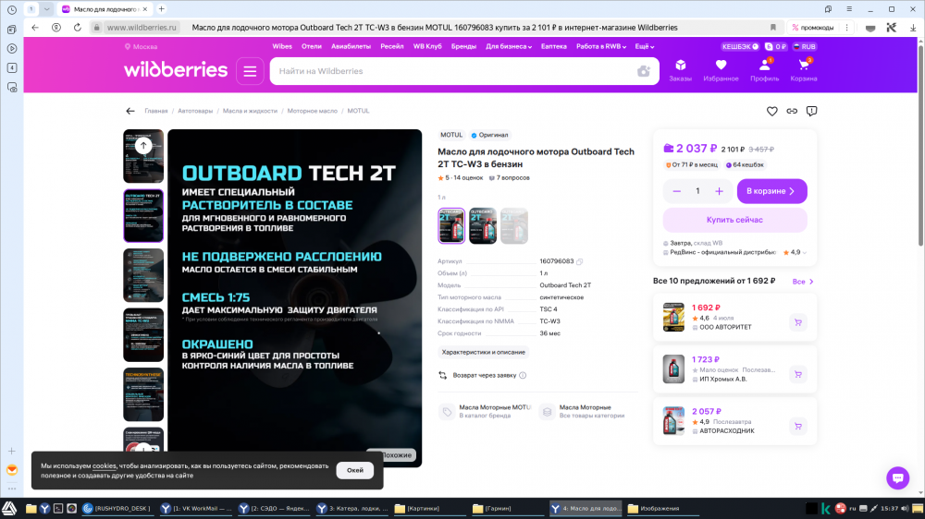Increase quantity with plus button
This screenshot has width=925, height=519.
(x=719, y=191)
